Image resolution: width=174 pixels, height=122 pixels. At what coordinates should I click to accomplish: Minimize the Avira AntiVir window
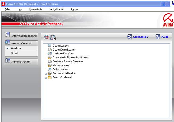coord(163,4)
